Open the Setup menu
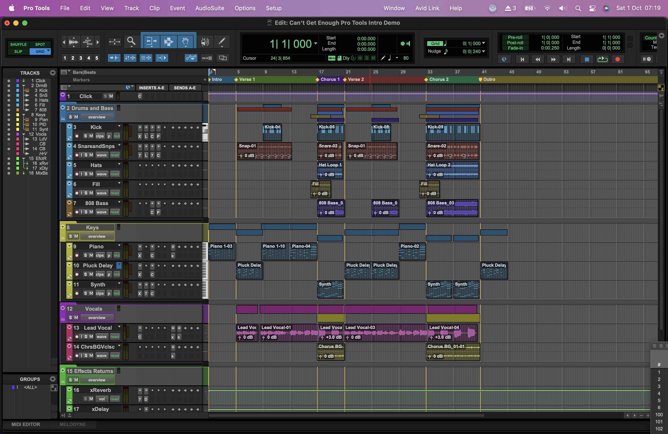 click(x=273, y=8)
